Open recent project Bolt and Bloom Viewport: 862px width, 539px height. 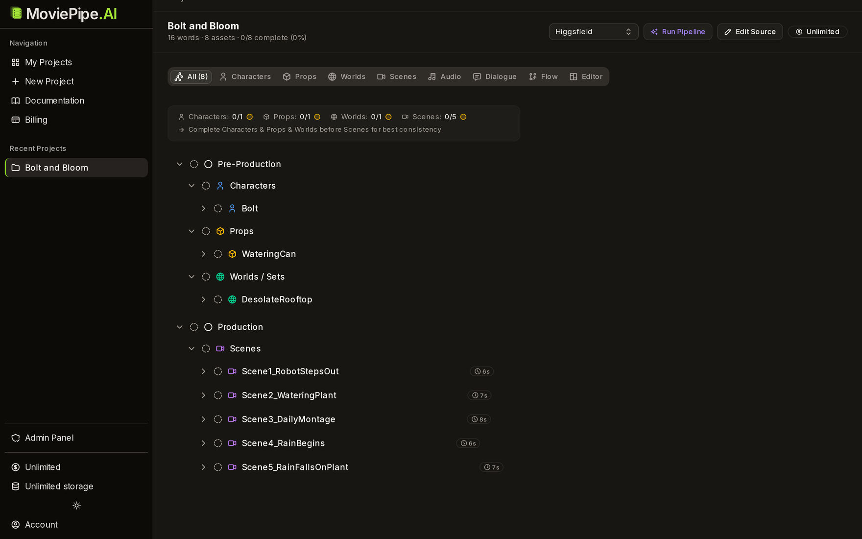[76, 168]
